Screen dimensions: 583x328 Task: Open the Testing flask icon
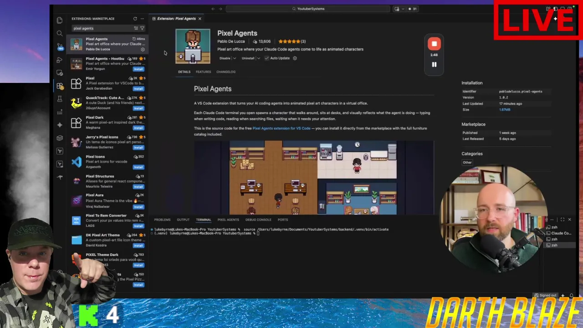60,99
